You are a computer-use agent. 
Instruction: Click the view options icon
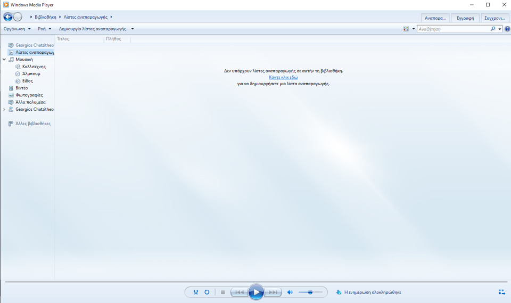[x=406, y=29]
